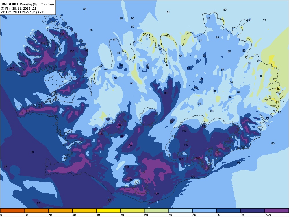Select the pale blue 70–80 legend swatch

[180, 211]
